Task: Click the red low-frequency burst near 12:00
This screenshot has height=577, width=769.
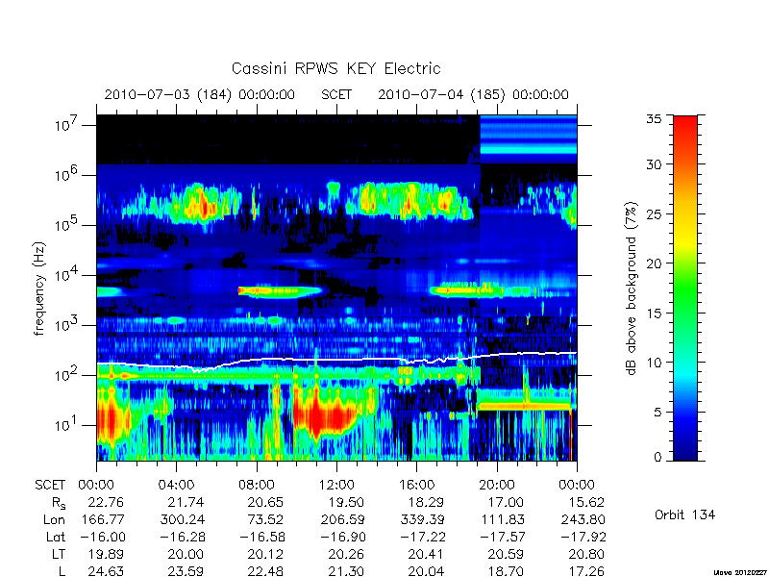Action: click(x=326, y=416)
